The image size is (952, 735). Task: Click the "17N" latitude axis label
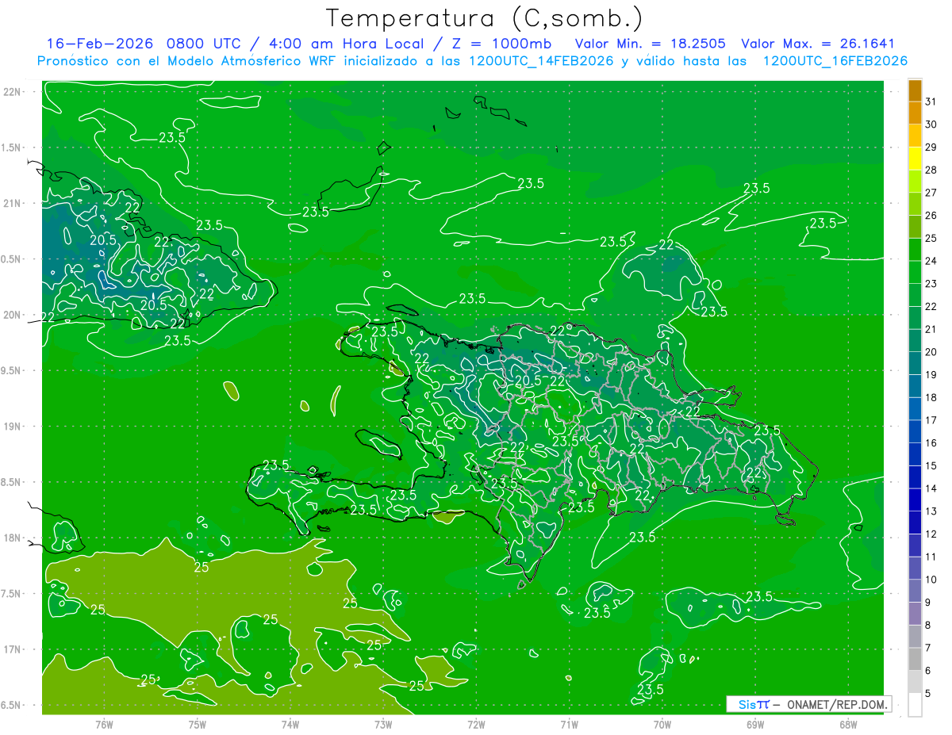tap(12, 649)
